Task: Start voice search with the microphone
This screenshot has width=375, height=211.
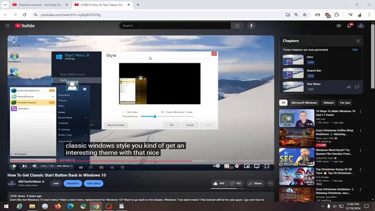Action: click(x=251, y=26)
